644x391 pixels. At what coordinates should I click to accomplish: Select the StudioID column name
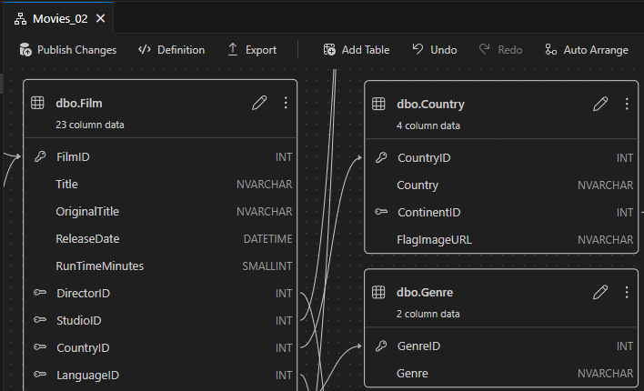coord(78,320)
